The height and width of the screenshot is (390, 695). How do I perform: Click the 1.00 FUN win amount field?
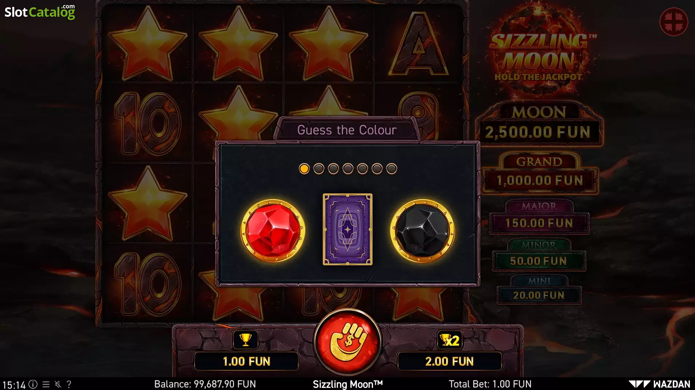pos(246,361)
